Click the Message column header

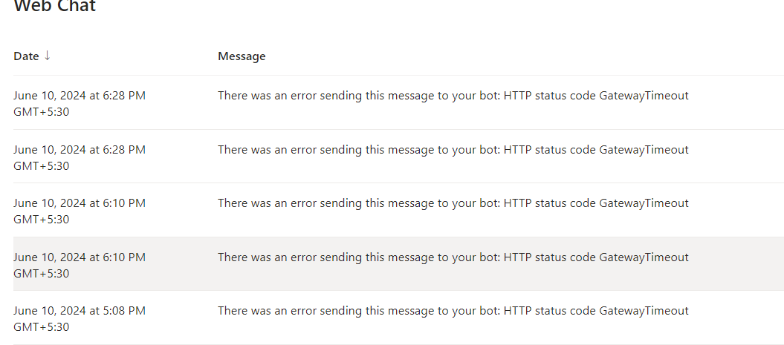pos(242,56)
